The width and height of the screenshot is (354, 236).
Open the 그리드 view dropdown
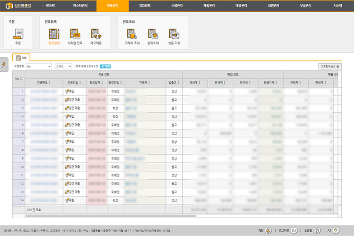click(x=63, y=67)
